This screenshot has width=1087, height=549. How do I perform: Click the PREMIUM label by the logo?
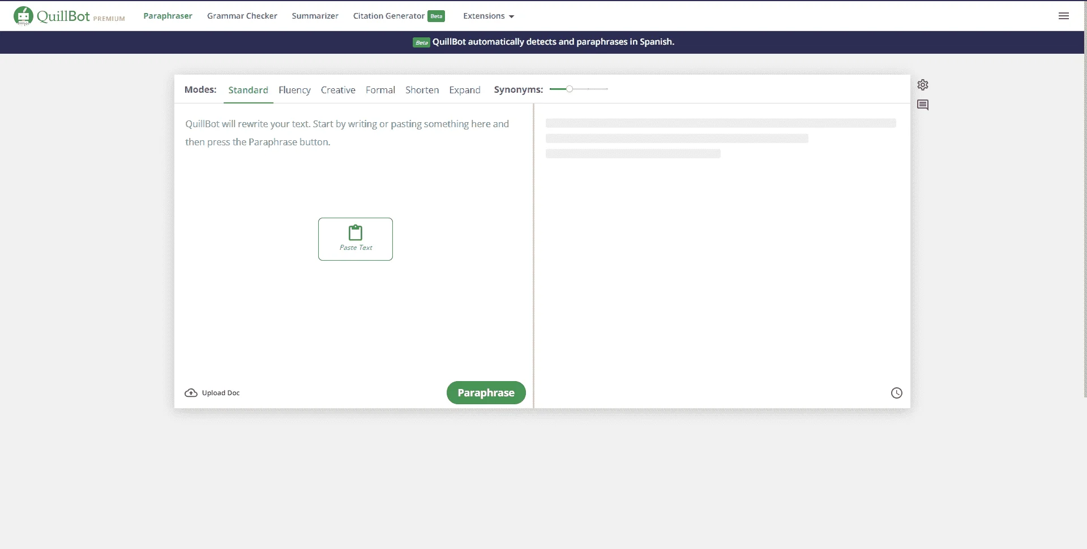(109, 19)
